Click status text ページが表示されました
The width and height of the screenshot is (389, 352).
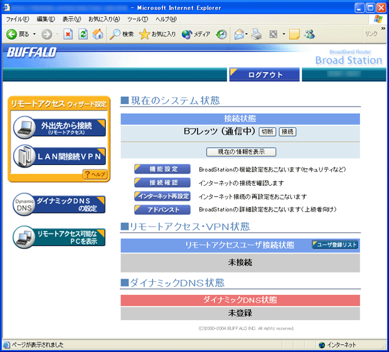click(x=38, y=345)
